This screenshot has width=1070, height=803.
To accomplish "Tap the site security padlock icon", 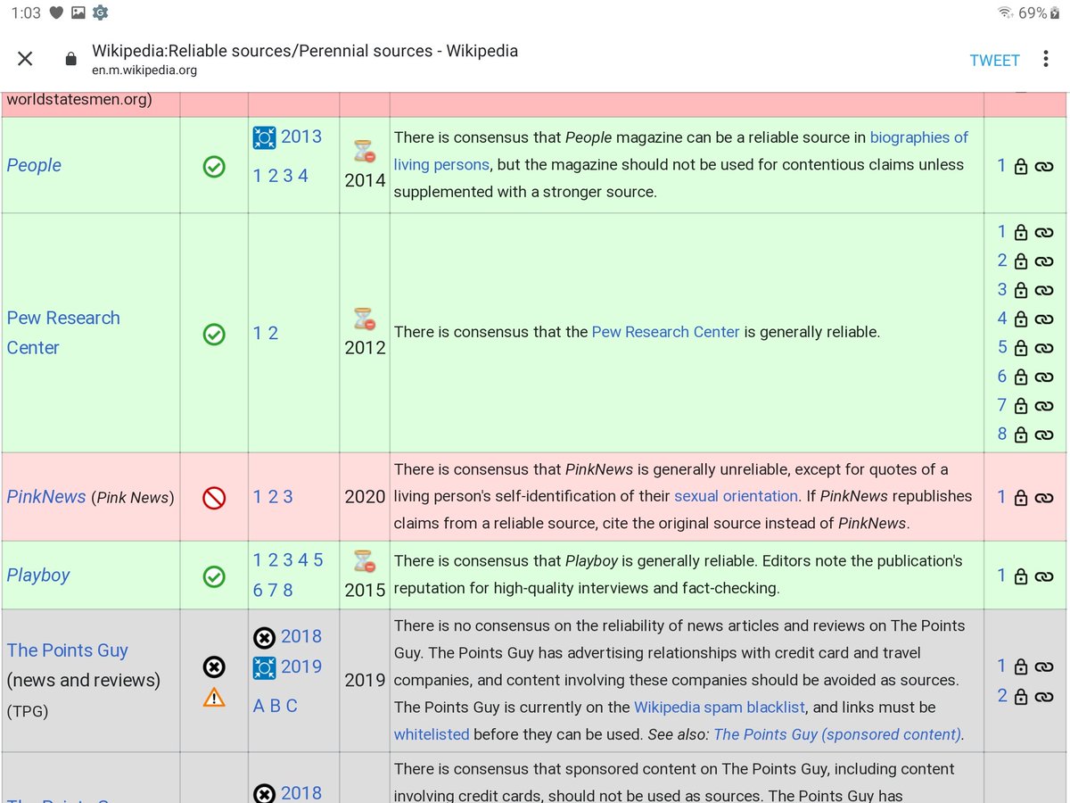I will click(71, 59).
